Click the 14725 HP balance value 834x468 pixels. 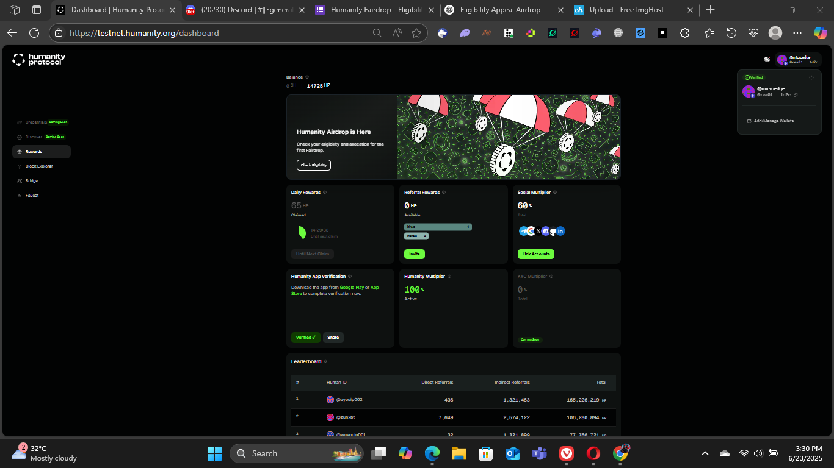[x=318, y=86]
